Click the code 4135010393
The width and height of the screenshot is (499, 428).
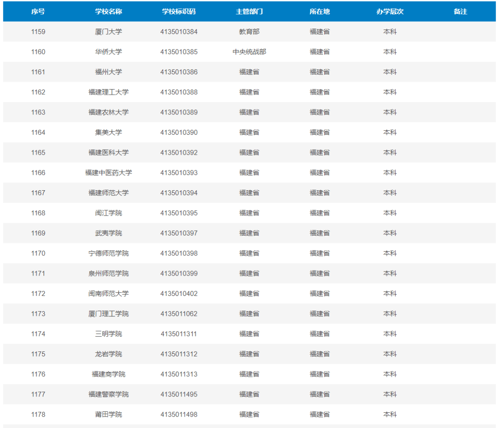click(x=179, y=173)
